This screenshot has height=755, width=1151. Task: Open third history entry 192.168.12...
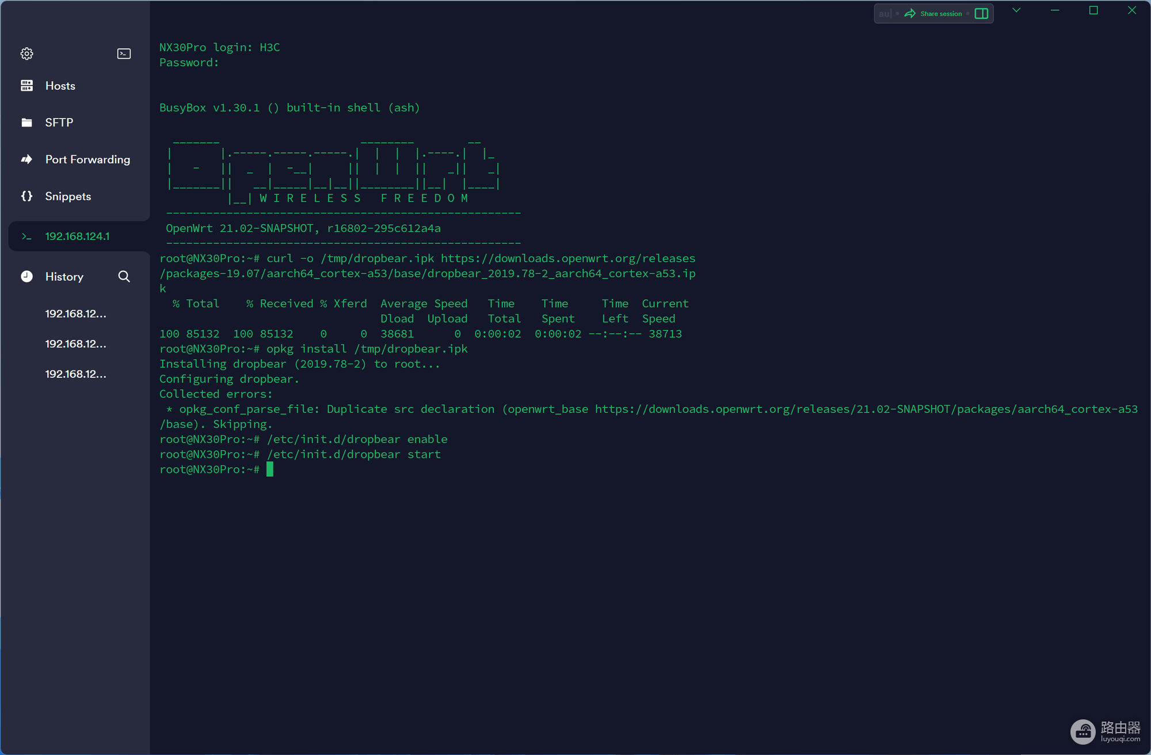click(x=75, y=374)
